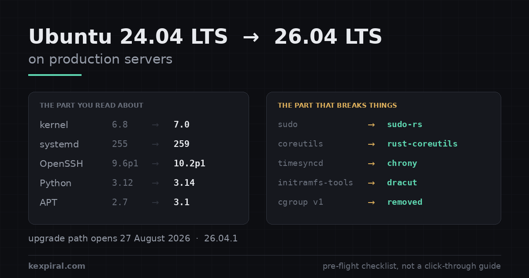
Task: Click the new kernel version '7.0'
Action: 182,125
